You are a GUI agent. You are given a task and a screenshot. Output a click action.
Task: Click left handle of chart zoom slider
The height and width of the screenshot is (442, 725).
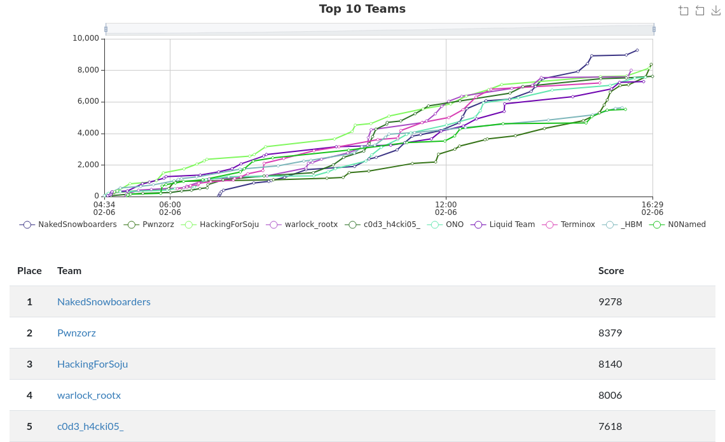coord(106,29)
